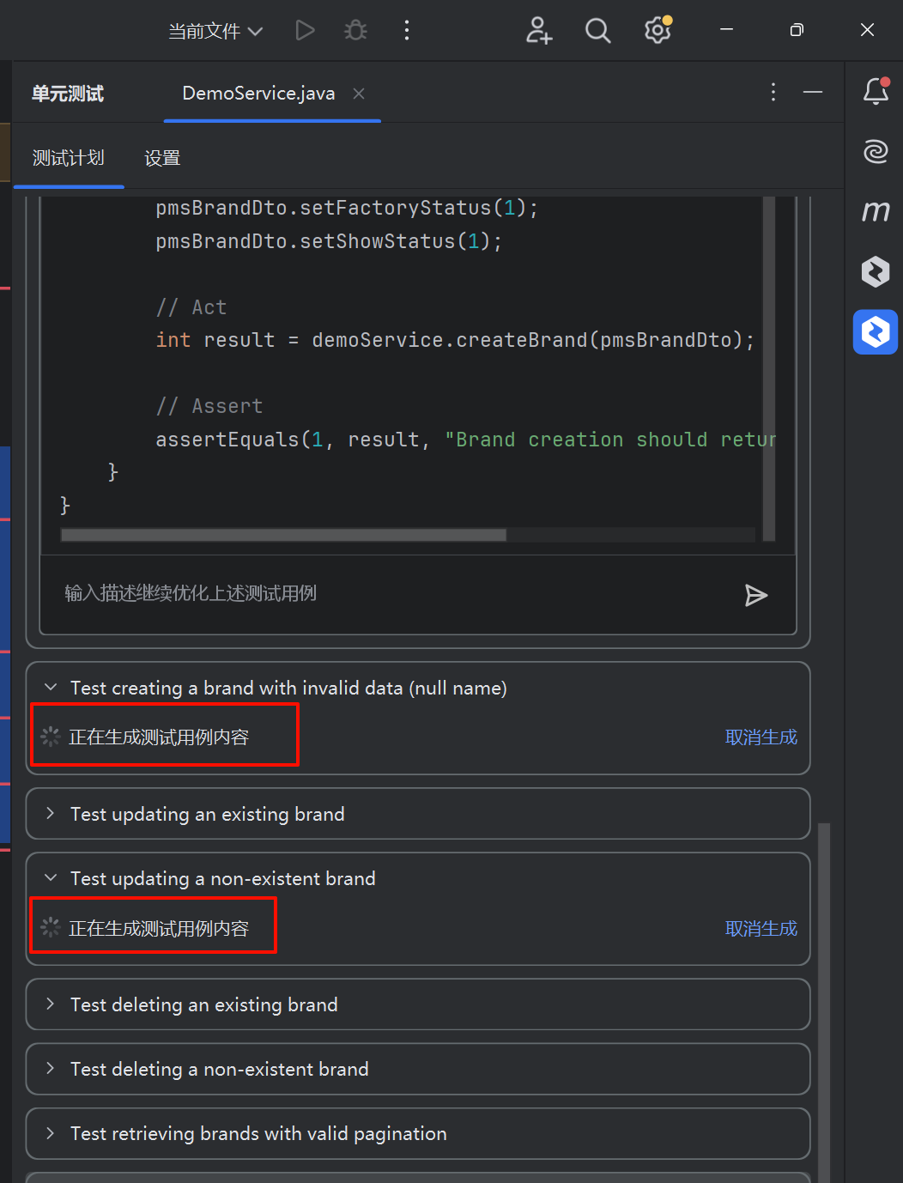Click the setFactoryStatus(1) code line
Image resolution: width=903 pixels, height=1183 pixels.
(x=347, y=208)
